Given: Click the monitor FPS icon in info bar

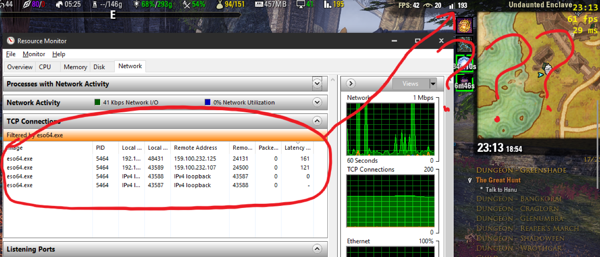Looking at the screenshot, I should (301, 5).
